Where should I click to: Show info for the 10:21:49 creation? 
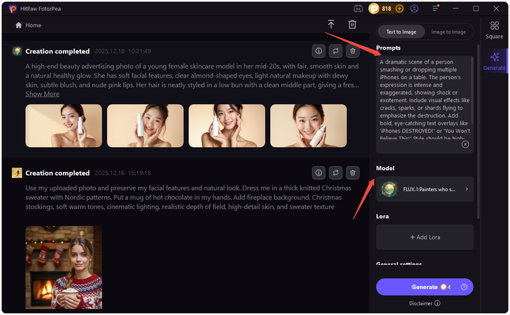coord(319,51)
